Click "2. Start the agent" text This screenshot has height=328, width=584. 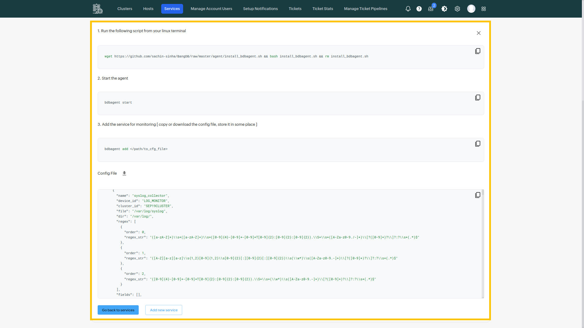[x=113, y=78]
